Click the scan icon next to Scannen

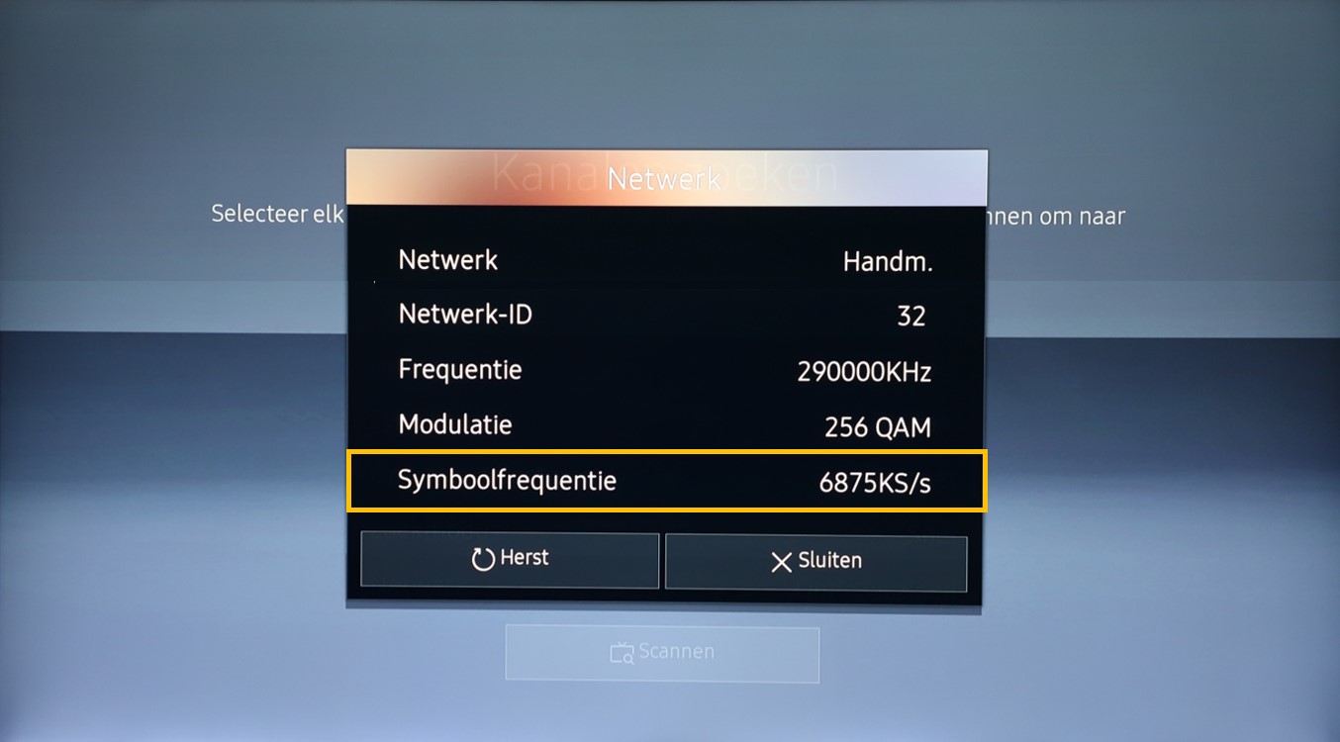point(622,653)
